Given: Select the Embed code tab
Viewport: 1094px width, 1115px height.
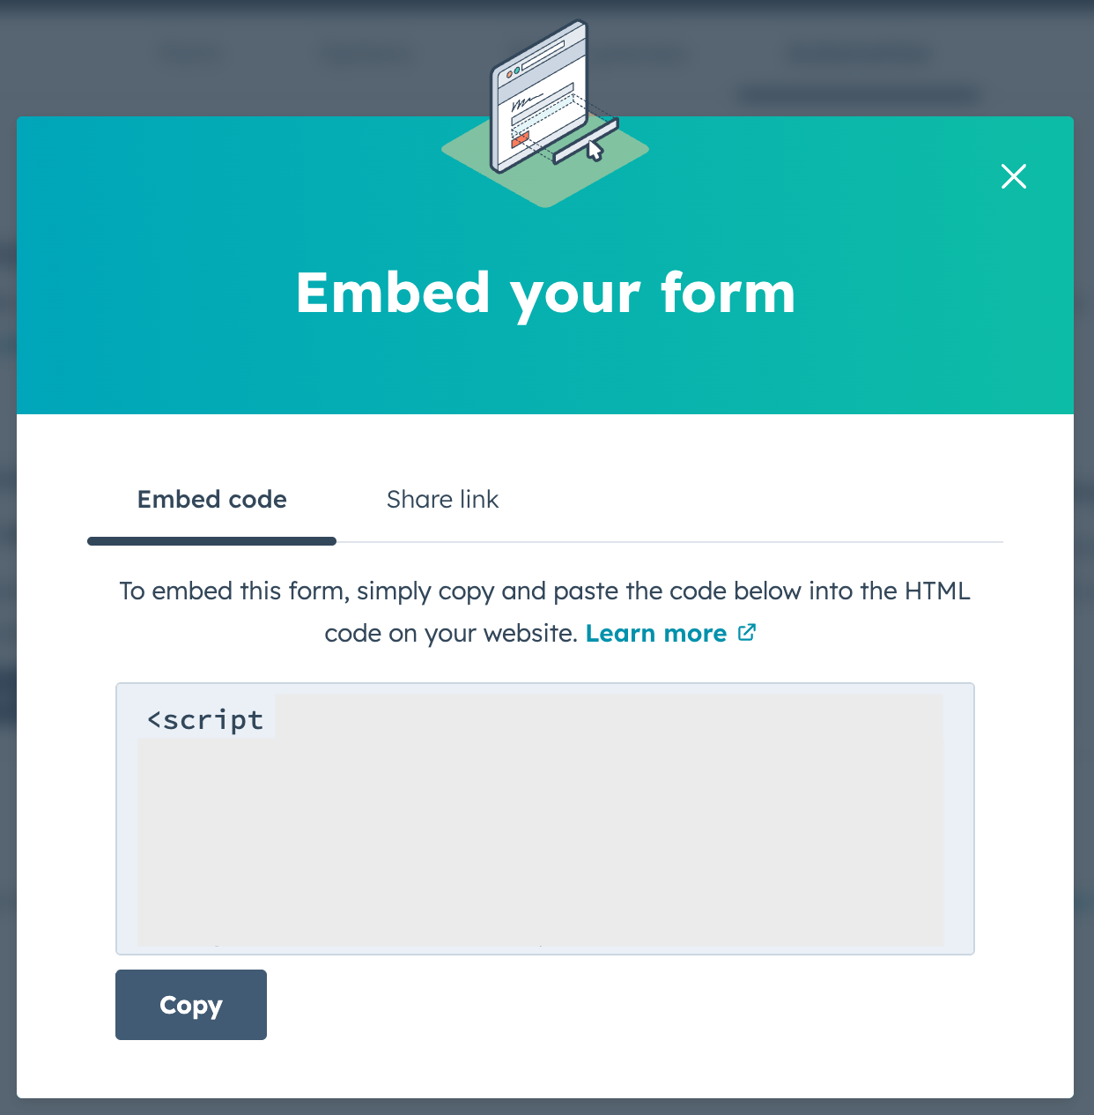Looking at the screenshot, I should click(x=211, y=499).
